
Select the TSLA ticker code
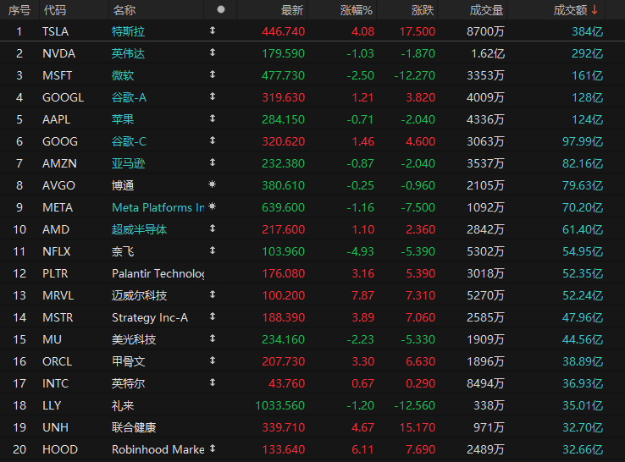pyautogui.click(x=55, y=31)
